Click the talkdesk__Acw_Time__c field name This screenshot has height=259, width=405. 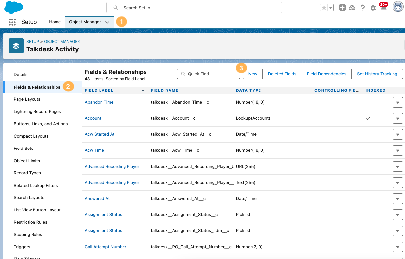(x=175, y=150)
